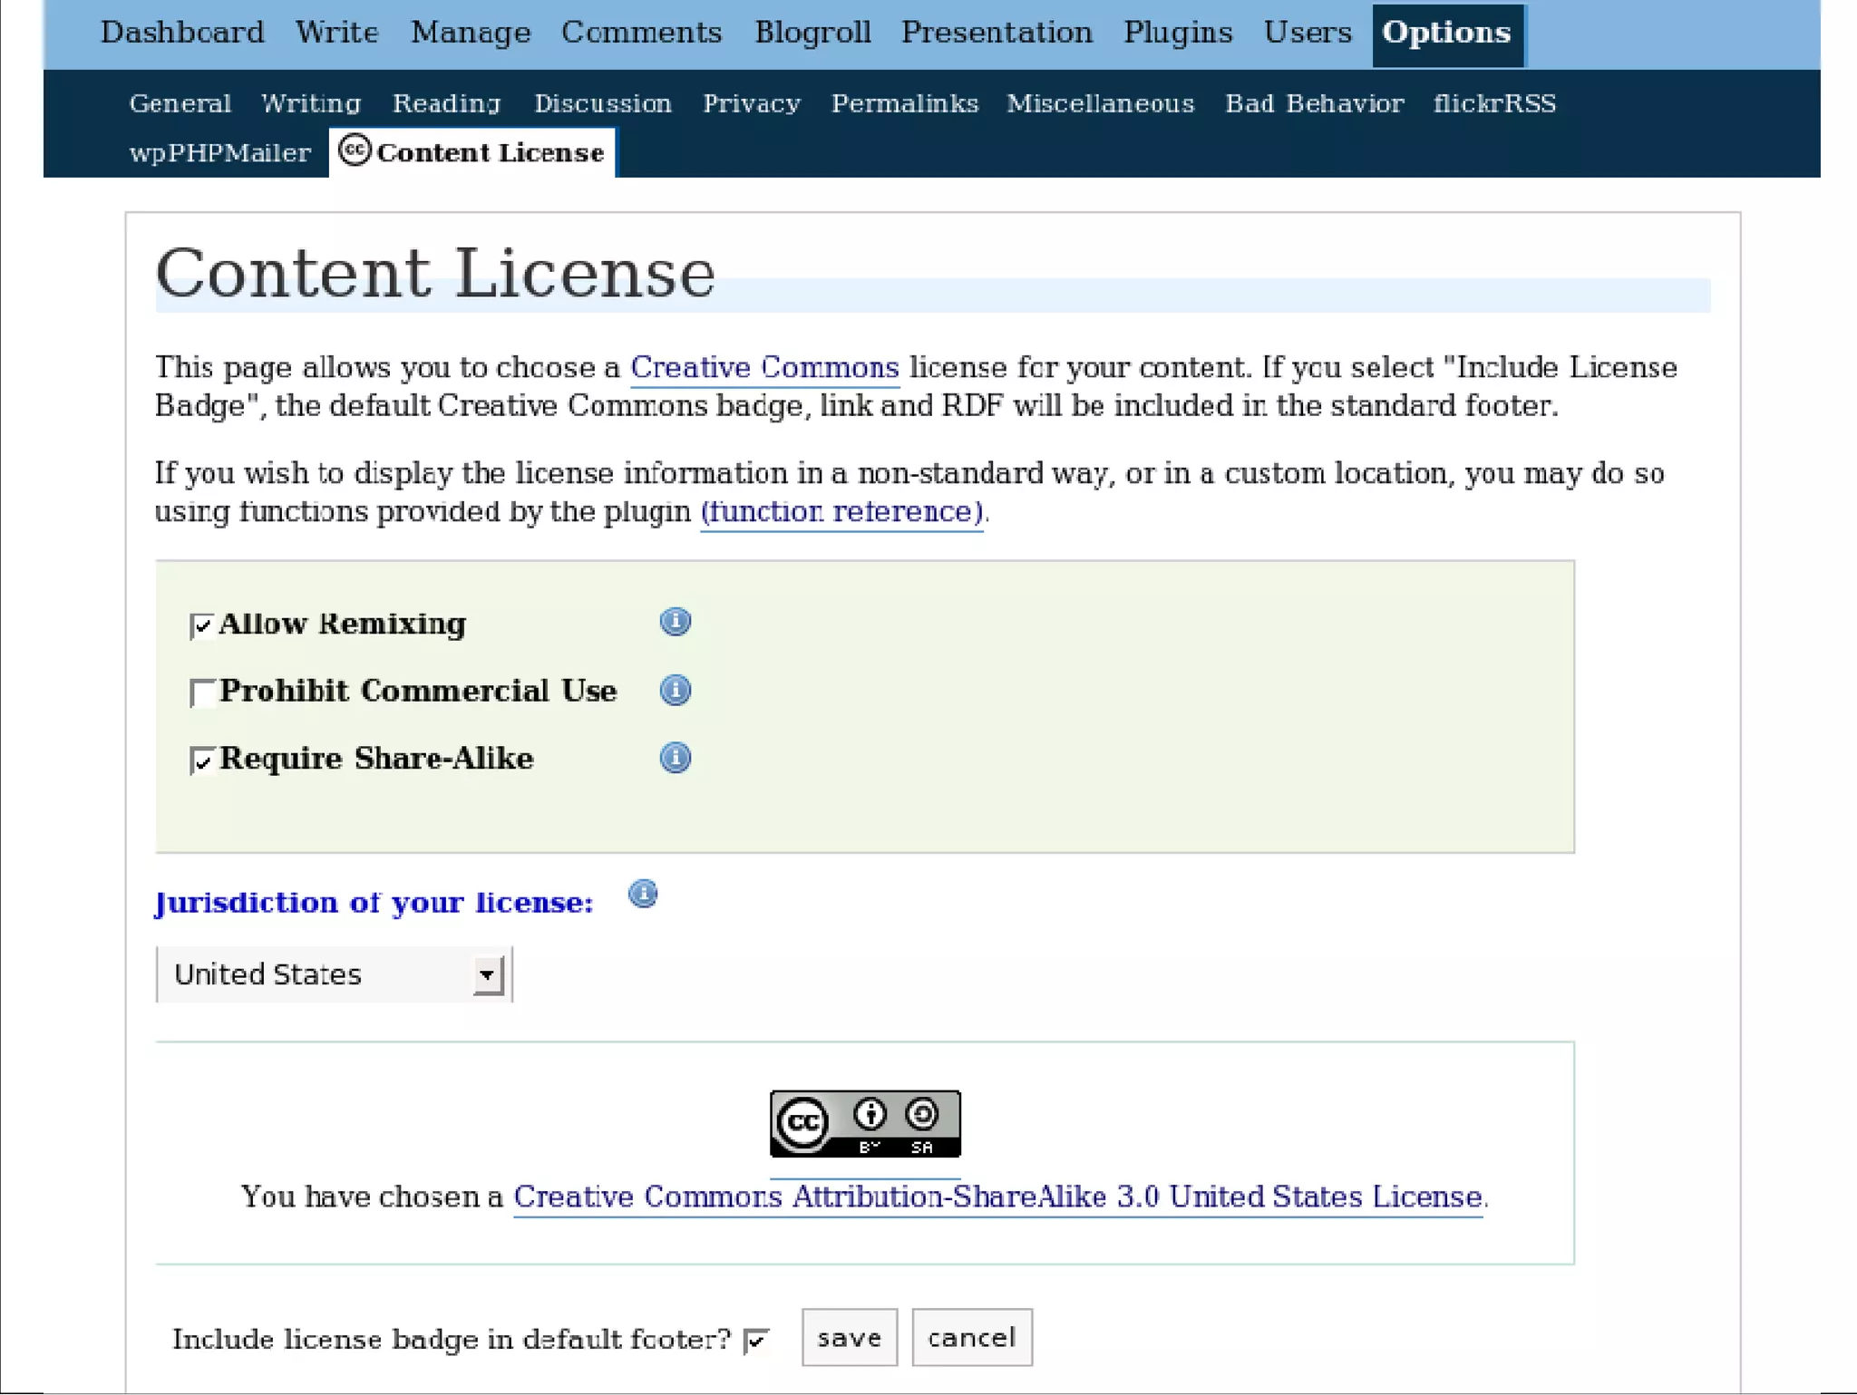Switch to the Permalinks options tab
The image size is (1857, 1395).
[904, 103]
